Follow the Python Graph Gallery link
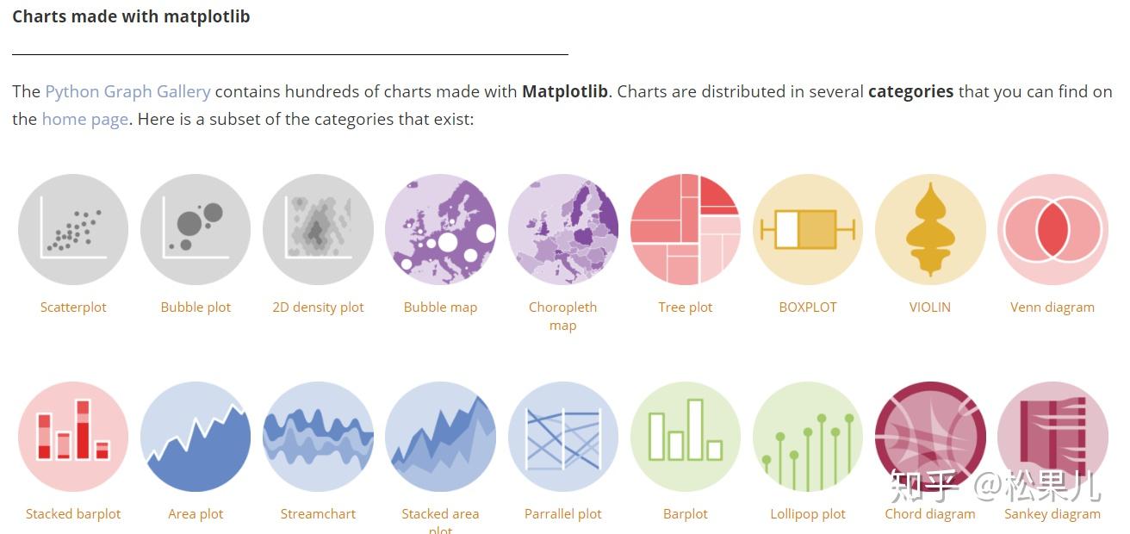1130x534 pixels. click(127, 91)
